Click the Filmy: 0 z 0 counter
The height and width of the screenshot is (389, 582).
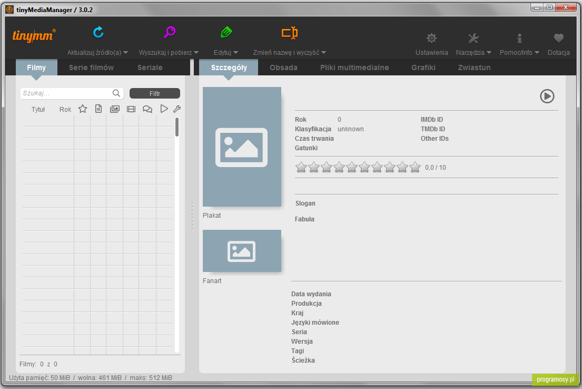(x=38, y=364)
